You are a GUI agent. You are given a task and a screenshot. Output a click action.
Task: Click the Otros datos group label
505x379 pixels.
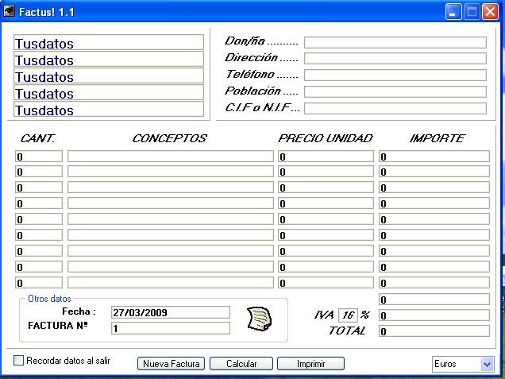pos(49,299)
